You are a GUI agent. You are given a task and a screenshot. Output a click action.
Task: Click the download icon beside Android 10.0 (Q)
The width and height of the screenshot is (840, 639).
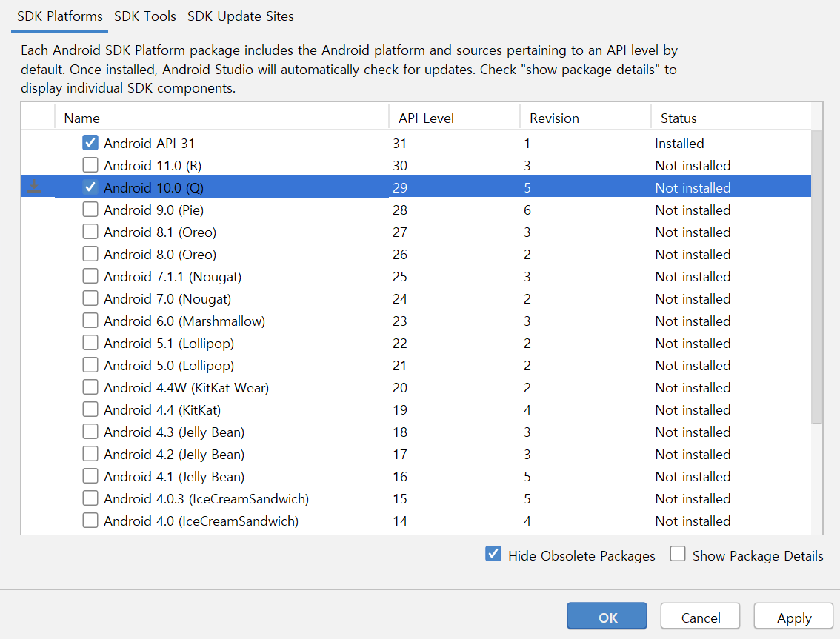tap(34, 187)
